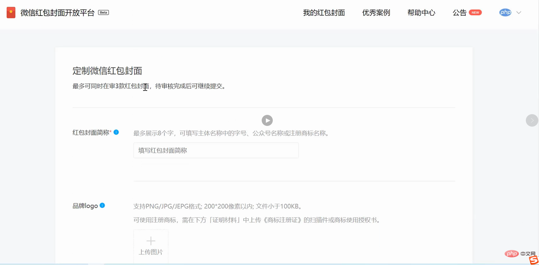Click the info icon next to 品牌logo
539x265 pixels.
(x=102, y=205)
